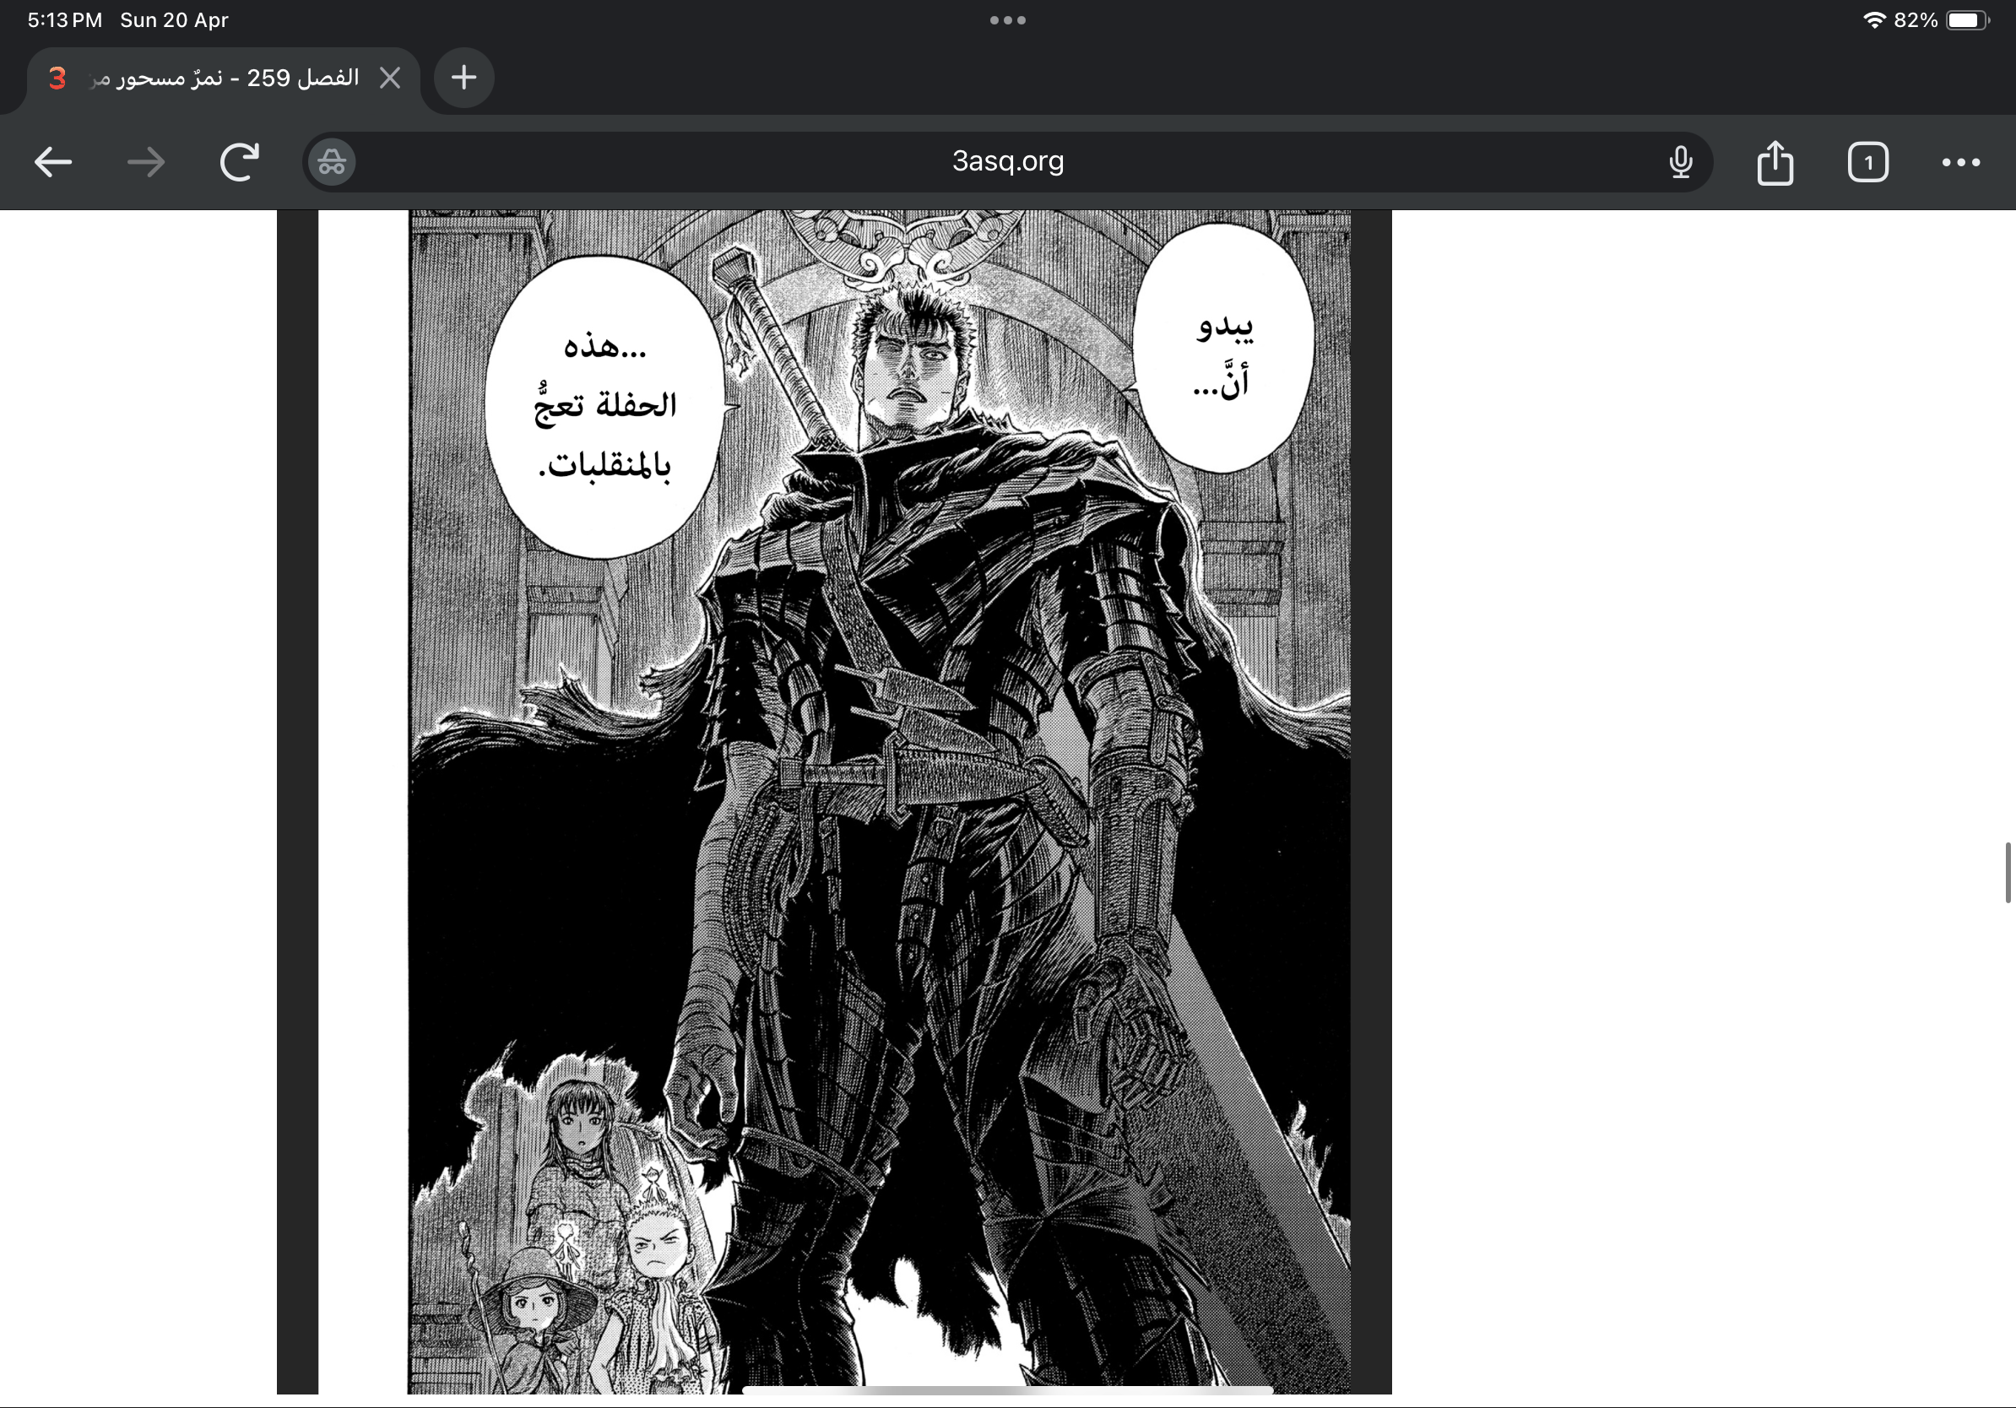Open the browser three-dot menu

(1960, 162)
